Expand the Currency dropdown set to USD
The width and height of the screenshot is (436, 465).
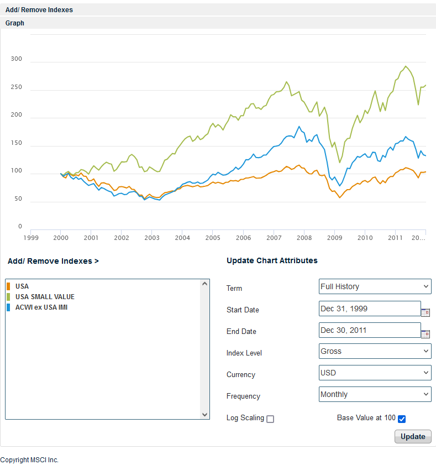[375, 373]
